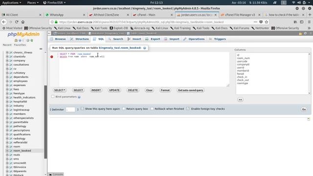Image resolution: width=313 pixels, height=176 pixels.
Task: Show more bookmarks with chevron icon
Action: point(309,28)
